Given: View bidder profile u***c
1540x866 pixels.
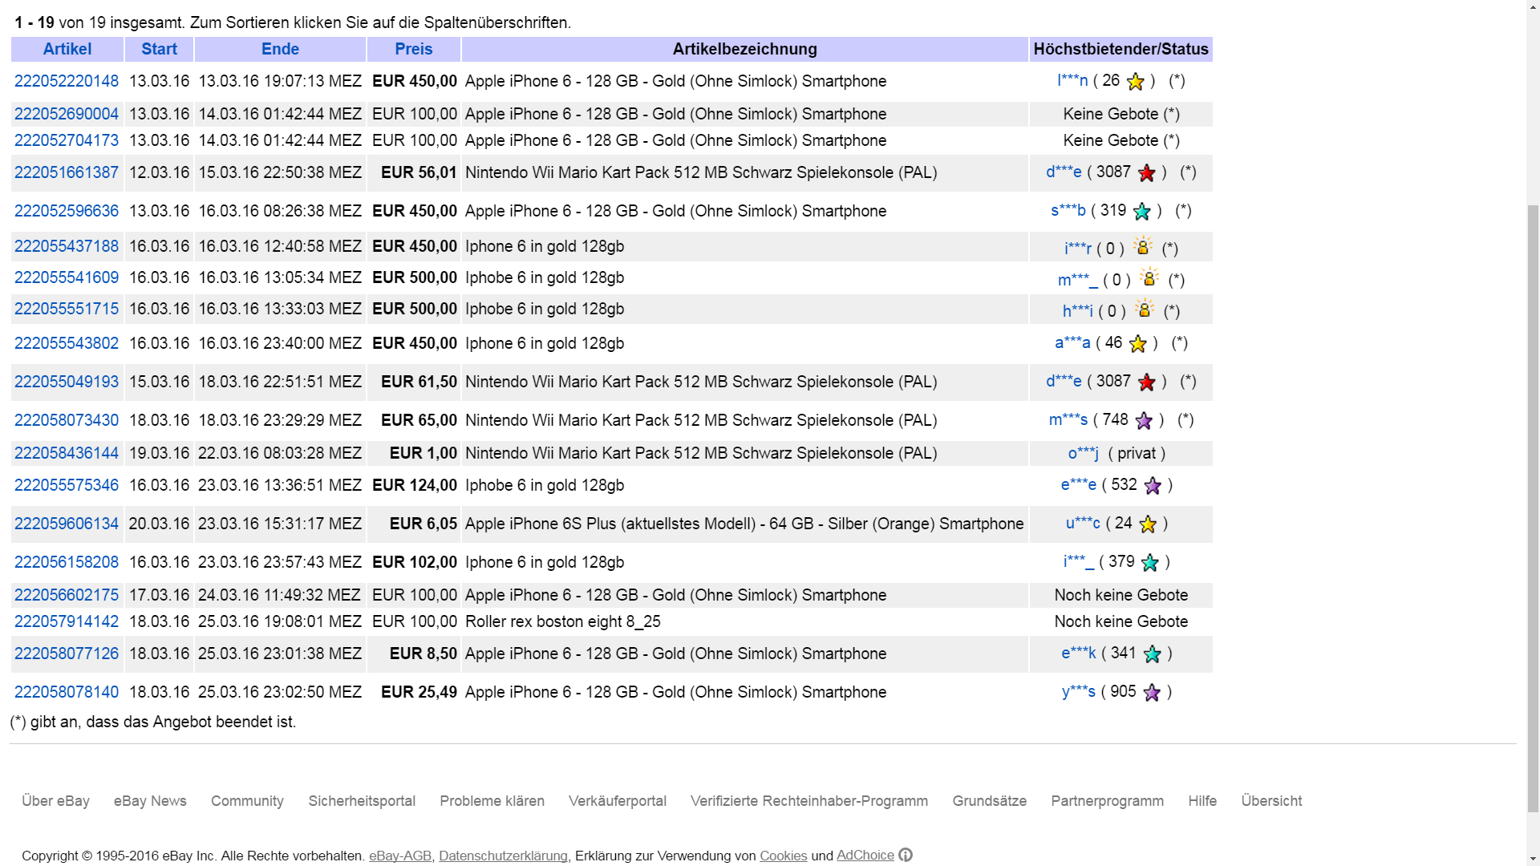Looking at the screenshot, I should 1083,523.
